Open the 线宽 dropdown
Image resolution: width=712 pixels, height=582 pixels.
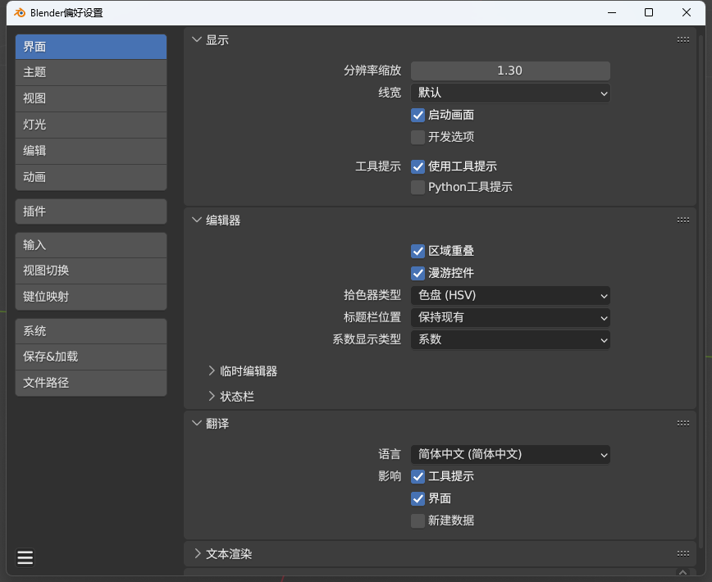(510, 93)
